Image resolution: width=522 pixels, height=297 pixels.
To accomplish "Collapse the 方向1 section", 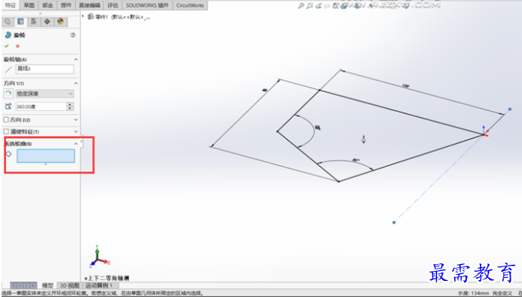I will [76, 83].
